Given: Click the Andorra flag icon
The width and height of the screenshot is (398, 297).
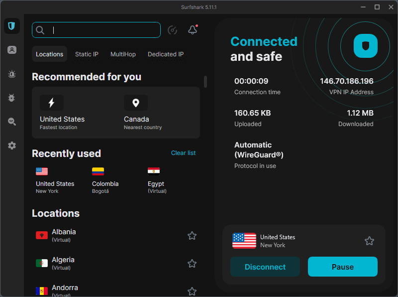Looking at the screenshot, I should (42, 291).
